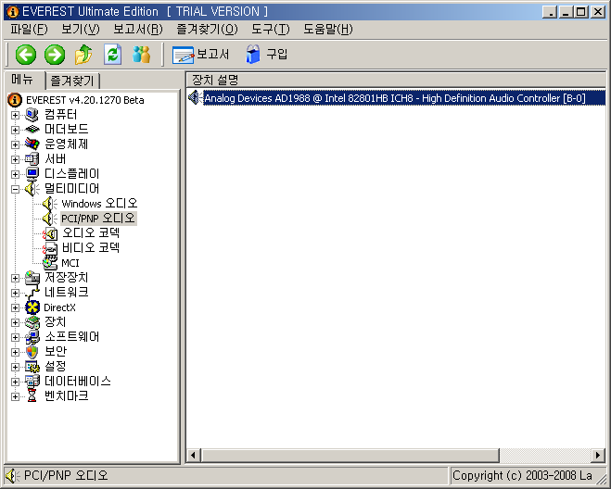Expand the 장치 tree node
Image resolution: width=611 pixels, height=489 pixels.
(x=15, y=322)
